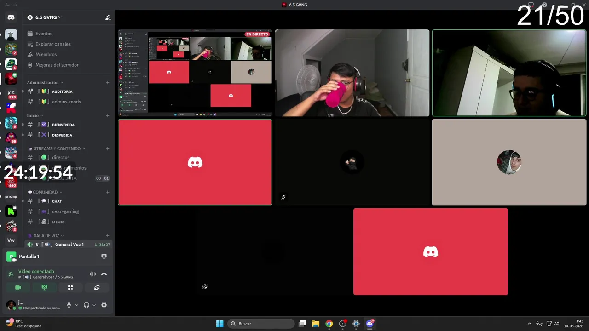Focus webcam tile of man drinking
The image size is (589, 331).
pyautogui.click(x=352, y=73)
